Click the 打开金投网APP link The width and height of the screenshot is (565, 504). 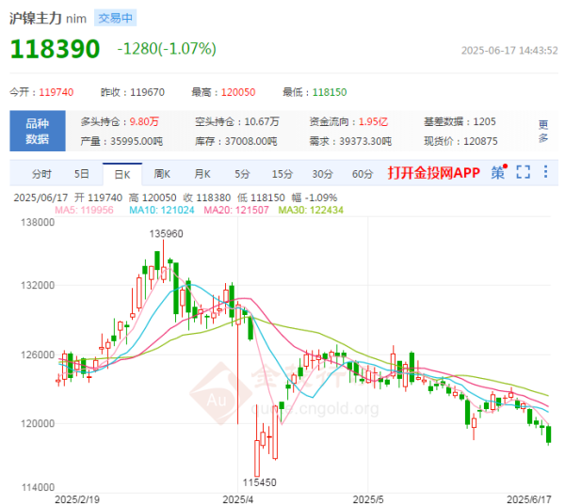[x=434, y=173]
